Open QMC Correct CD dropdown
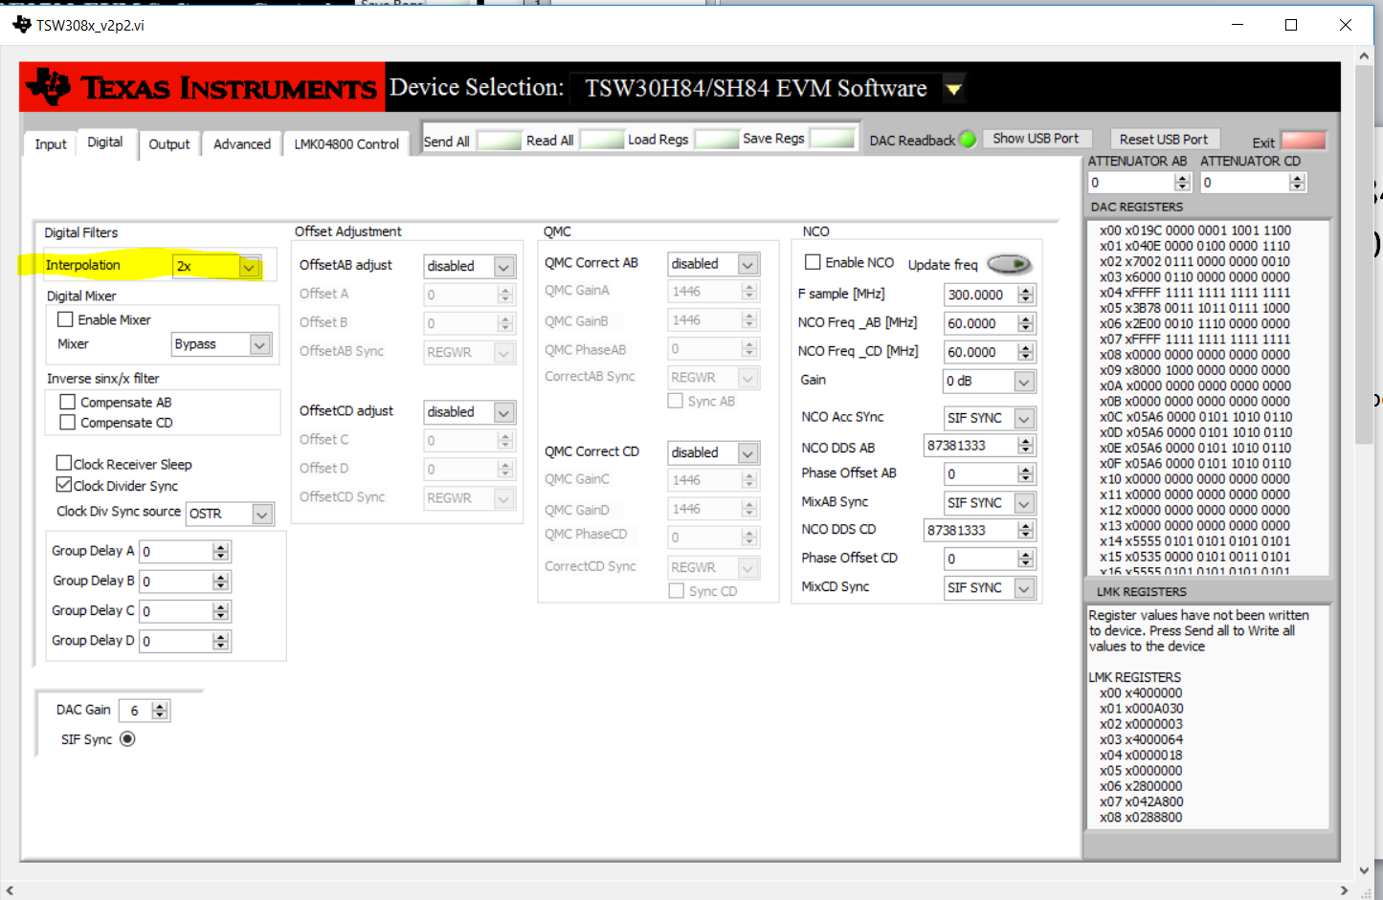 (x=748, y=452)
